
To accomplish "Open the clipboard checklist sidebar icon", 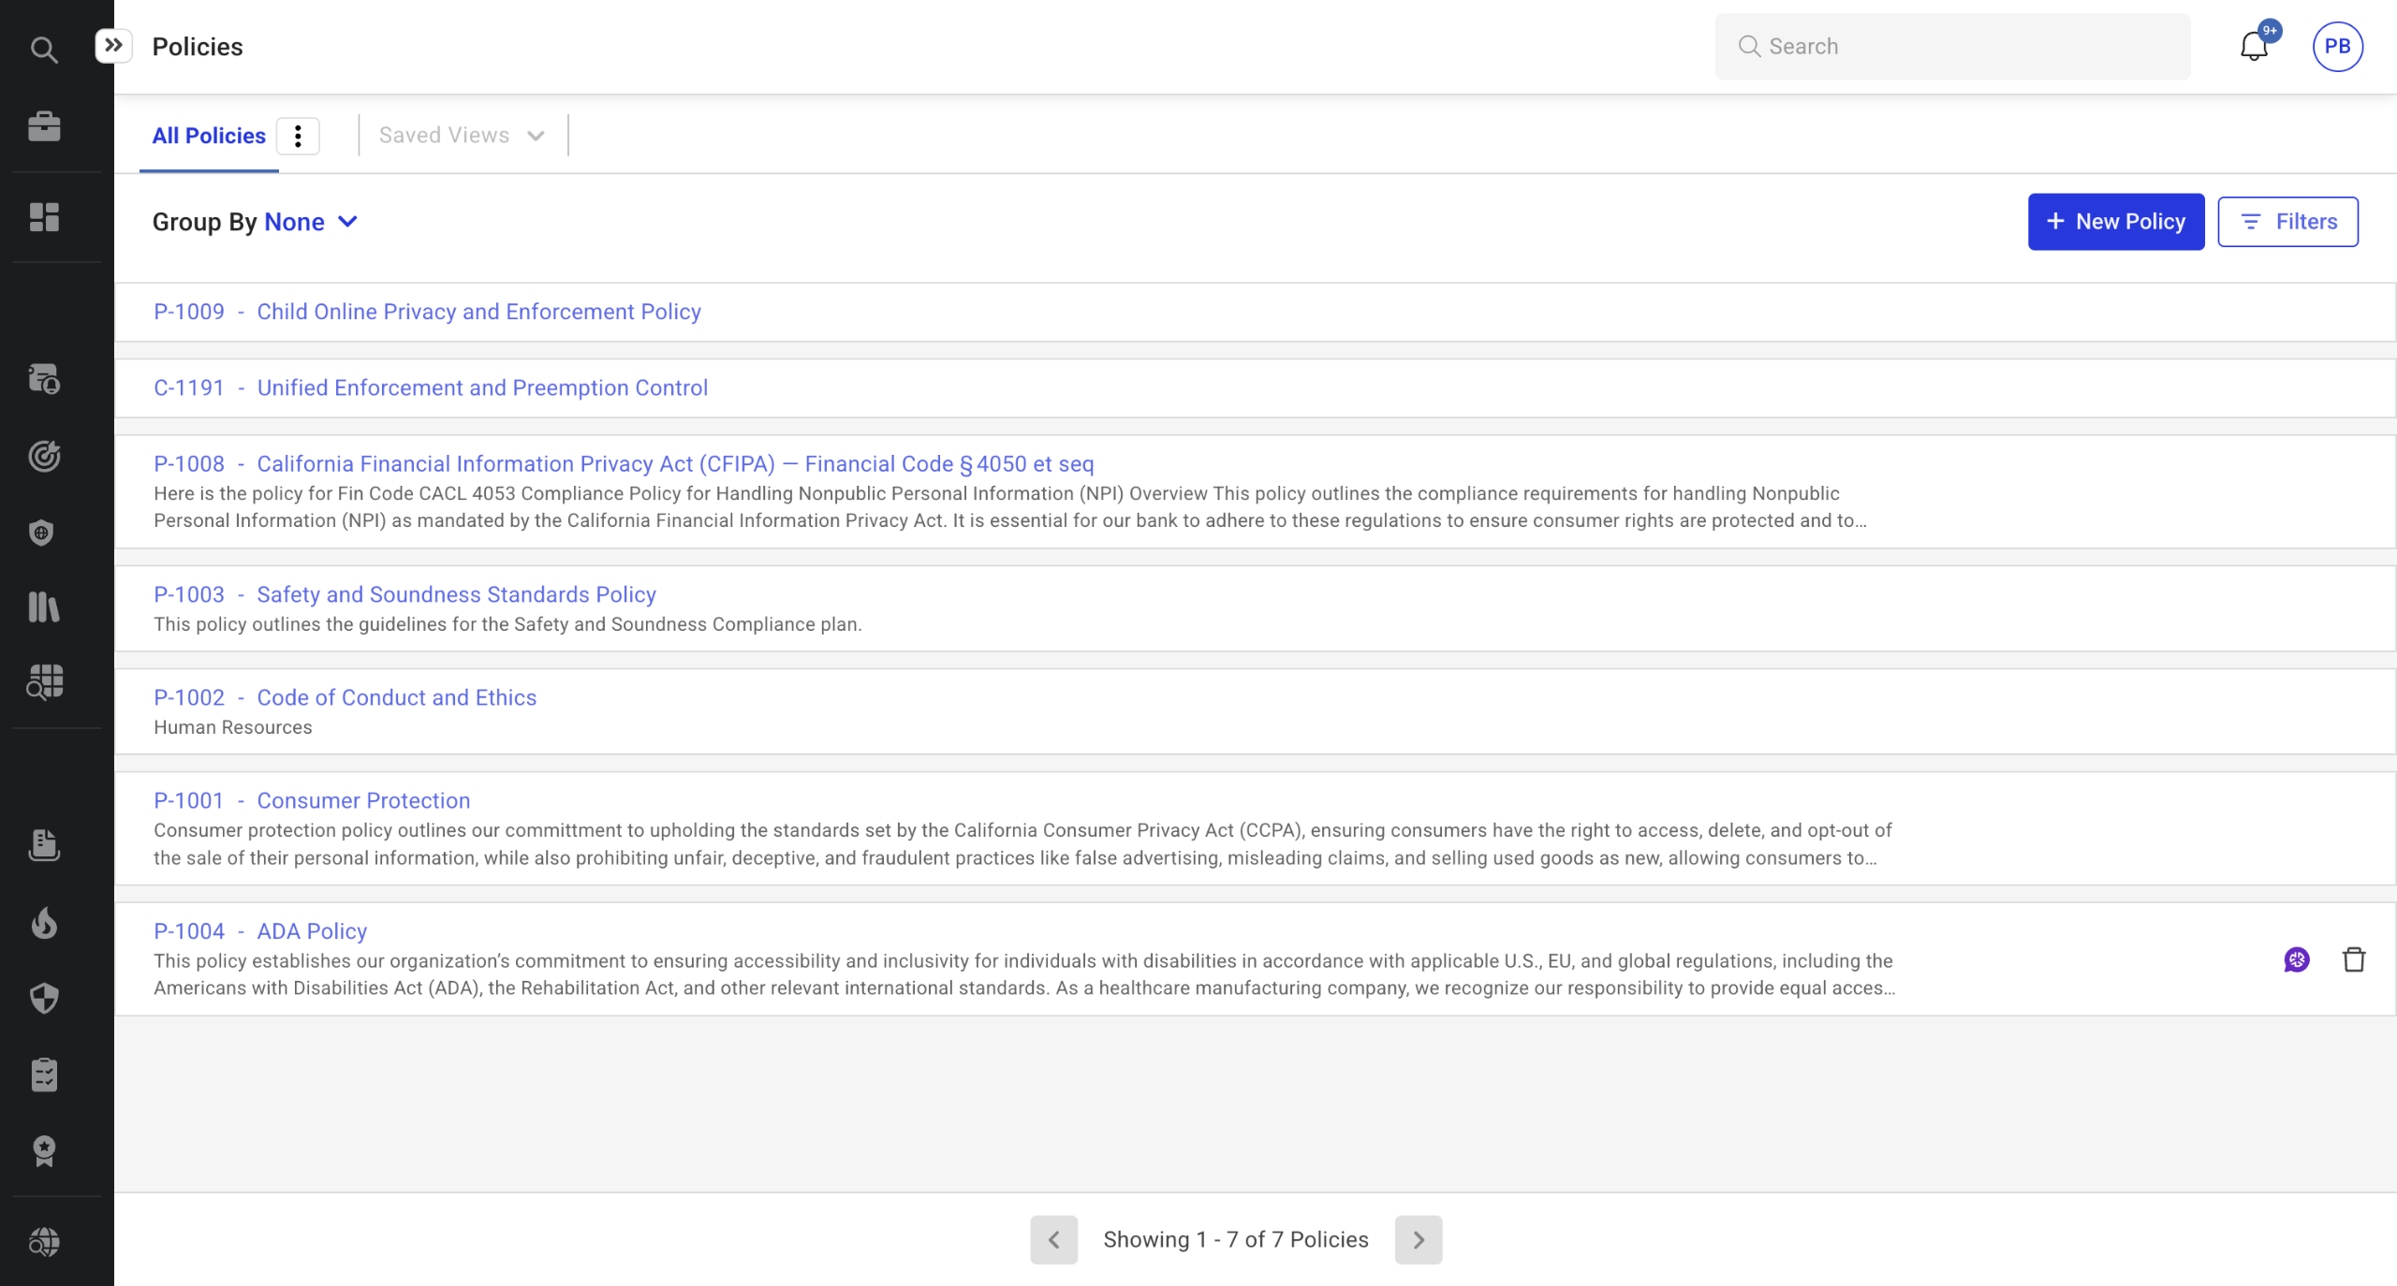I will click(x=44, y=1074).
